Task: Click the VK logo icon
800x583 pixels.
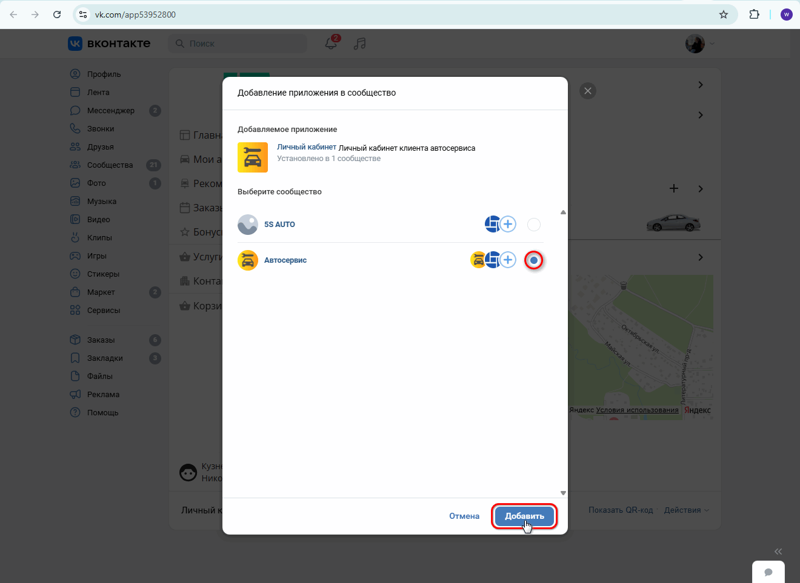Action: coord(75,43)
